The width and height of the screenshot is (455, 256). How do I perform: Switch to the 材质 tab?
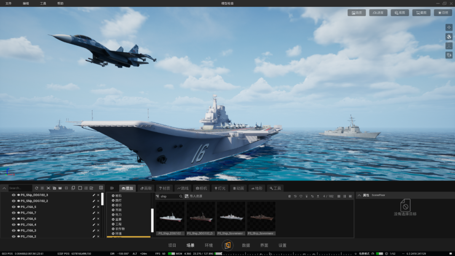(x=164, y=188)
